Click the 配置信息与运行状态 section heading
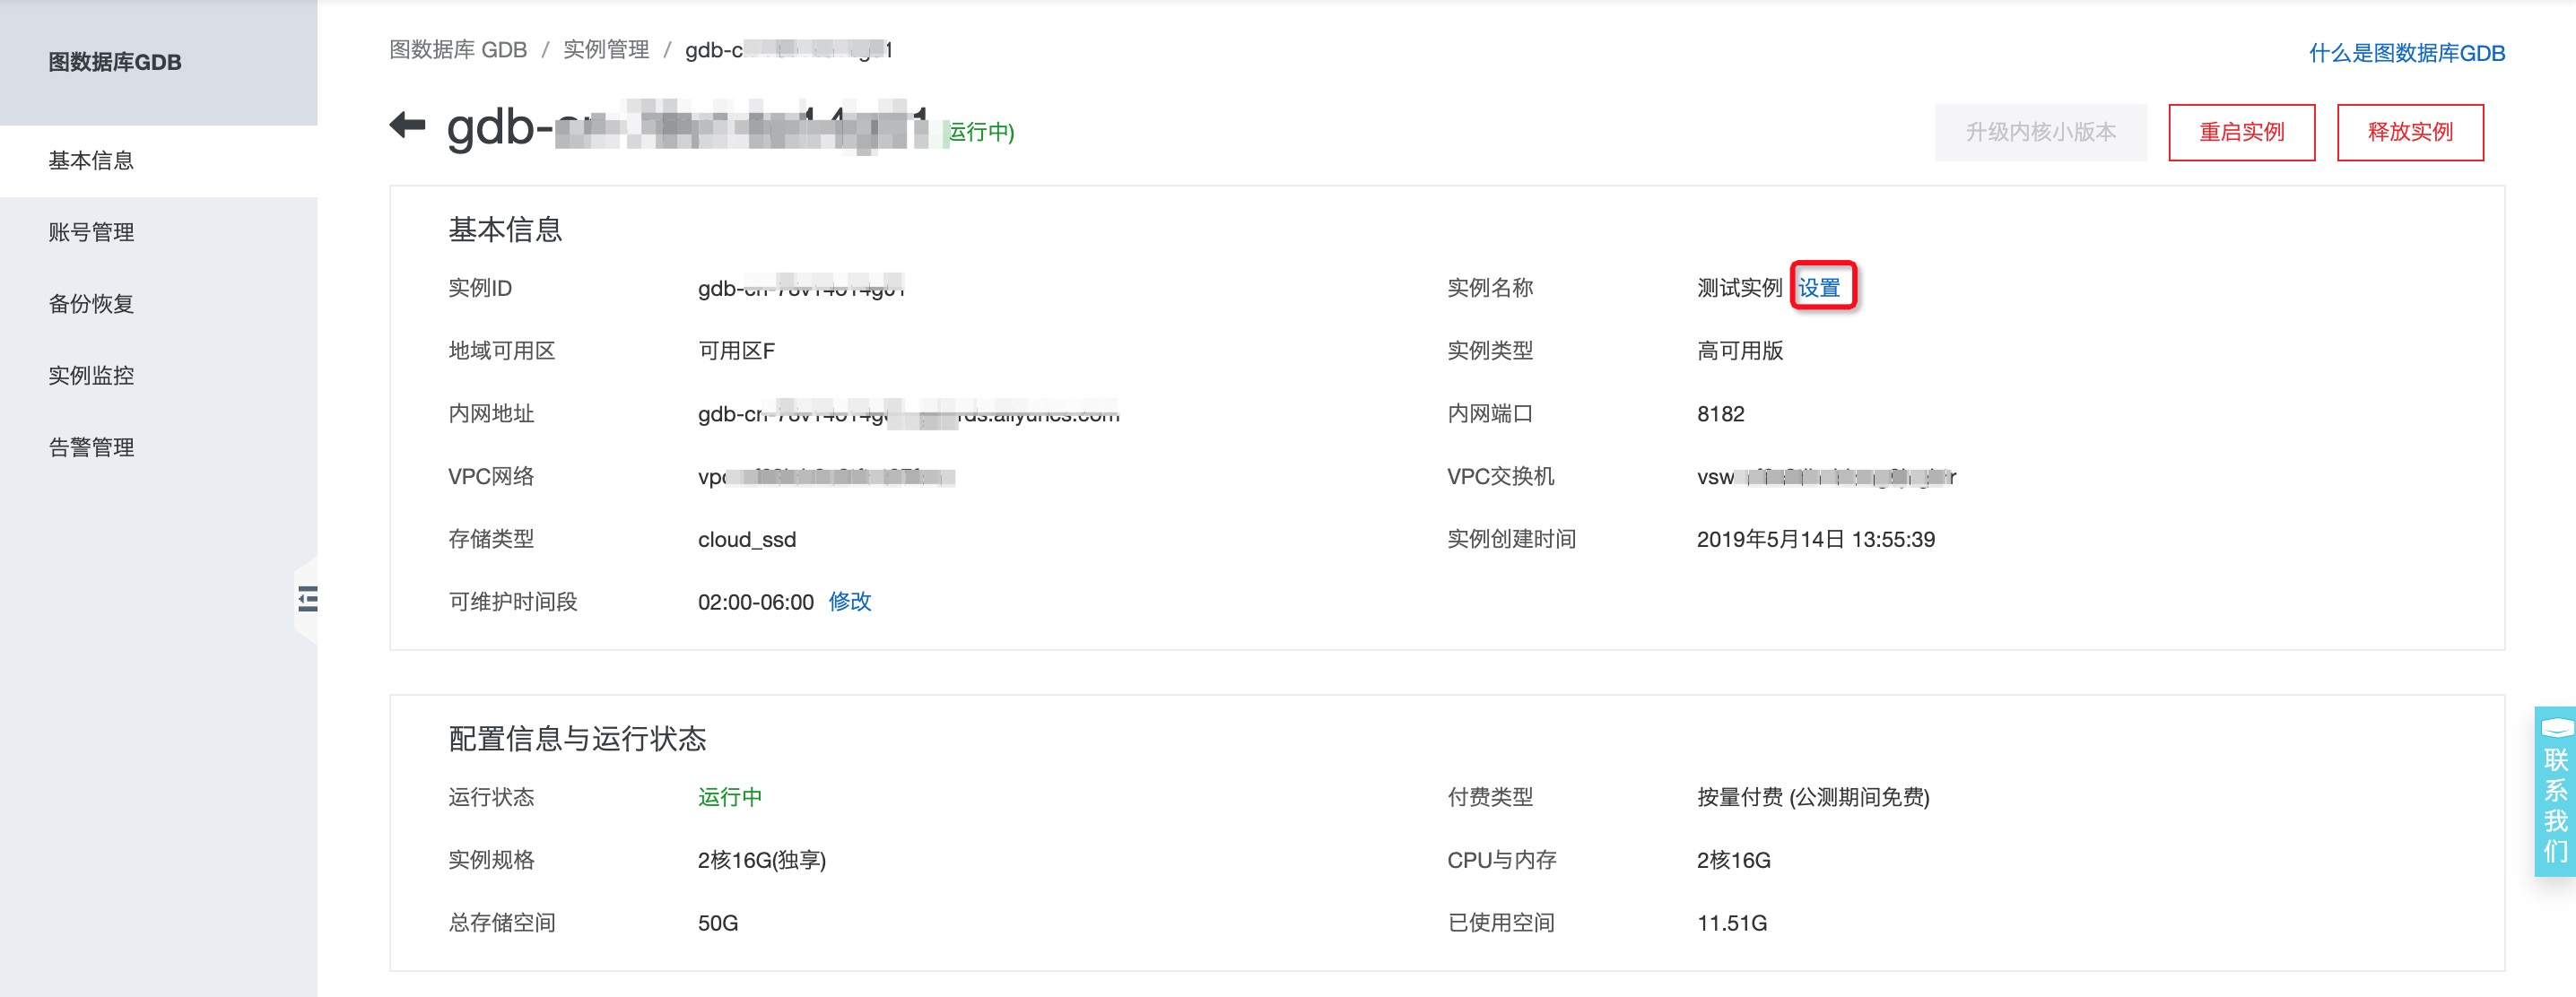 tap(577, 739)
